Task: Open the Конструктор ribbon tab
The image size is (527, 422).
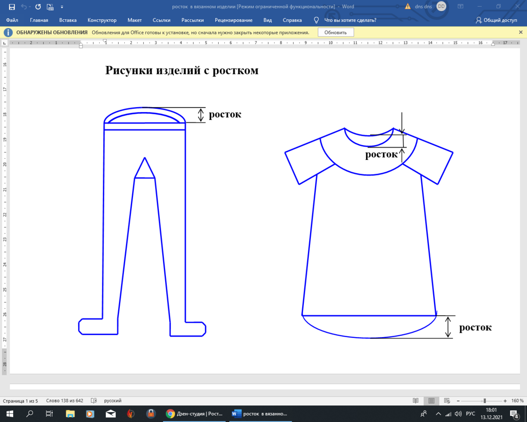Action: click(x=102, y=20)
